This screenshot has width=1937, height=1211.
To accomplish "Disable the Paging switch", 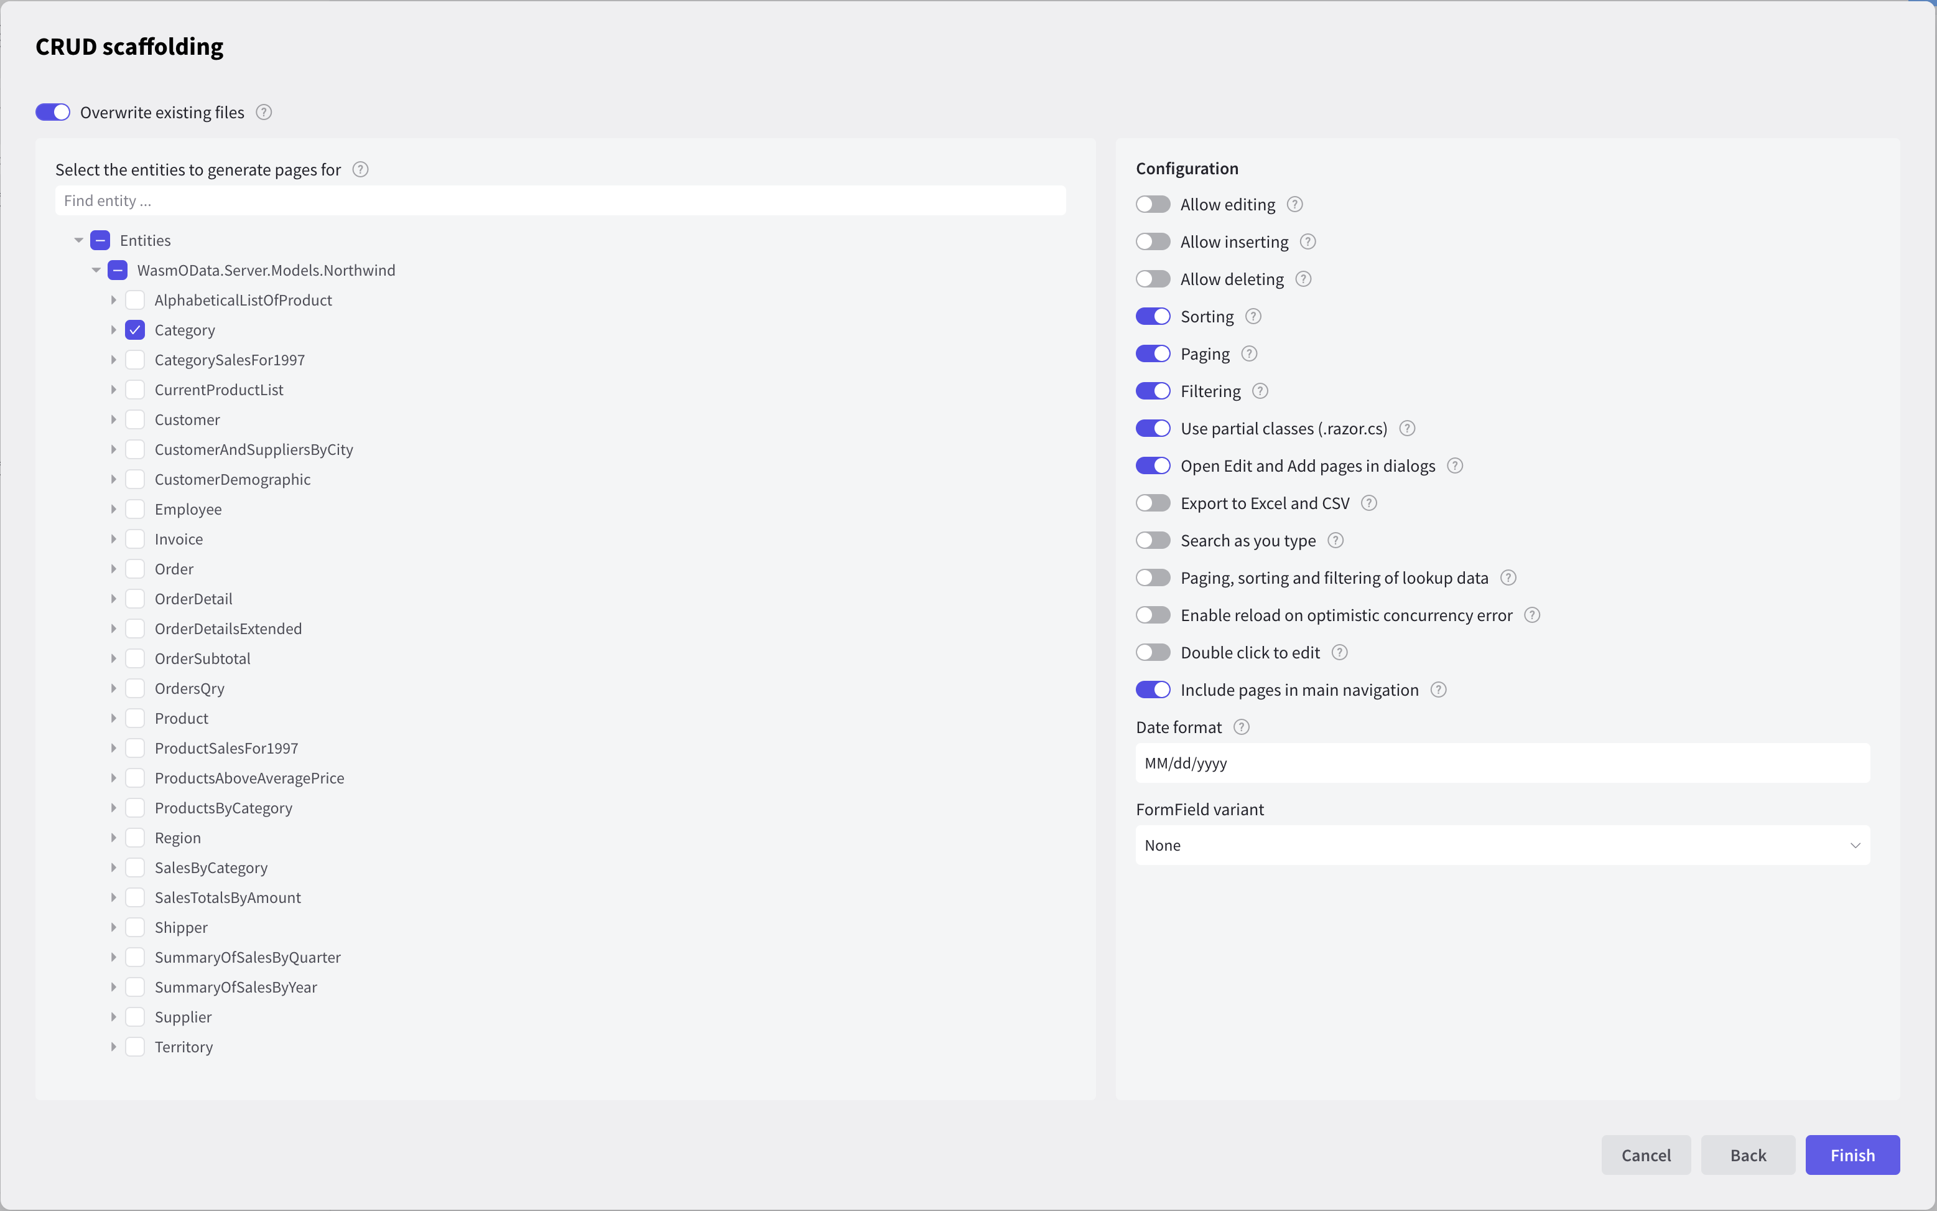I will (1153, 353).
